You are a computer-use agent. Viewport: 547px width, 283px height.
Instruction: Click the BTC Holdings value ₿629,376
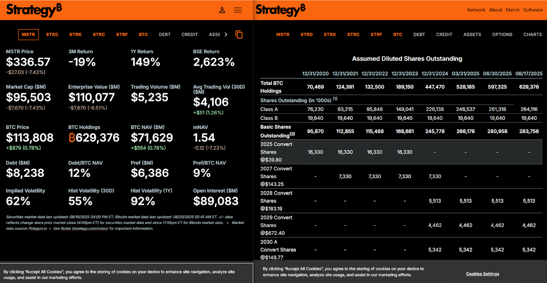pos(94,138)
